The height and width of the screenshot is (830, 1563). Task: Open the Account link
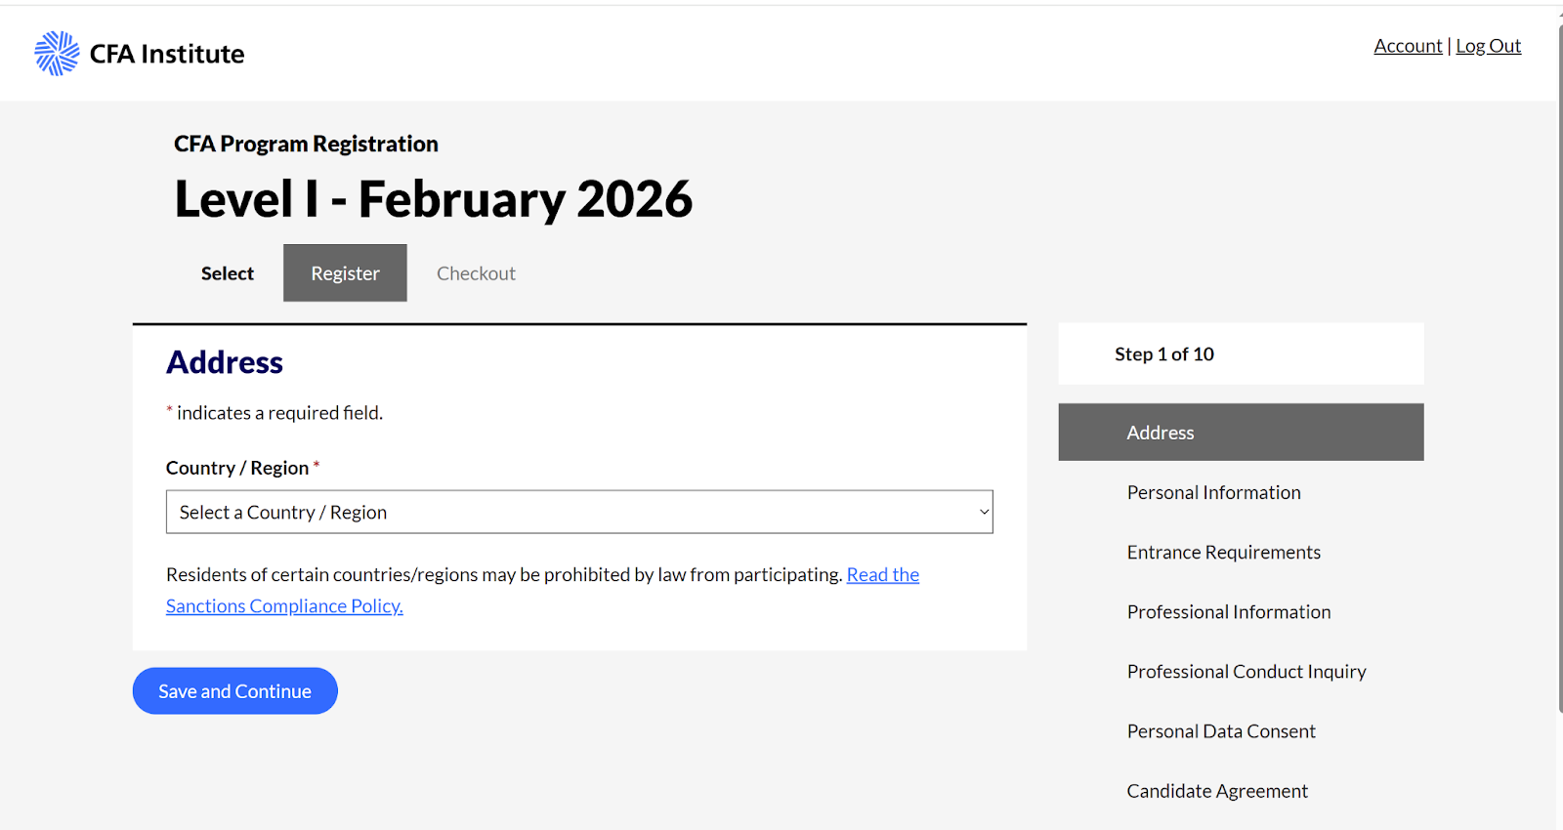[x=1408, y=46]
